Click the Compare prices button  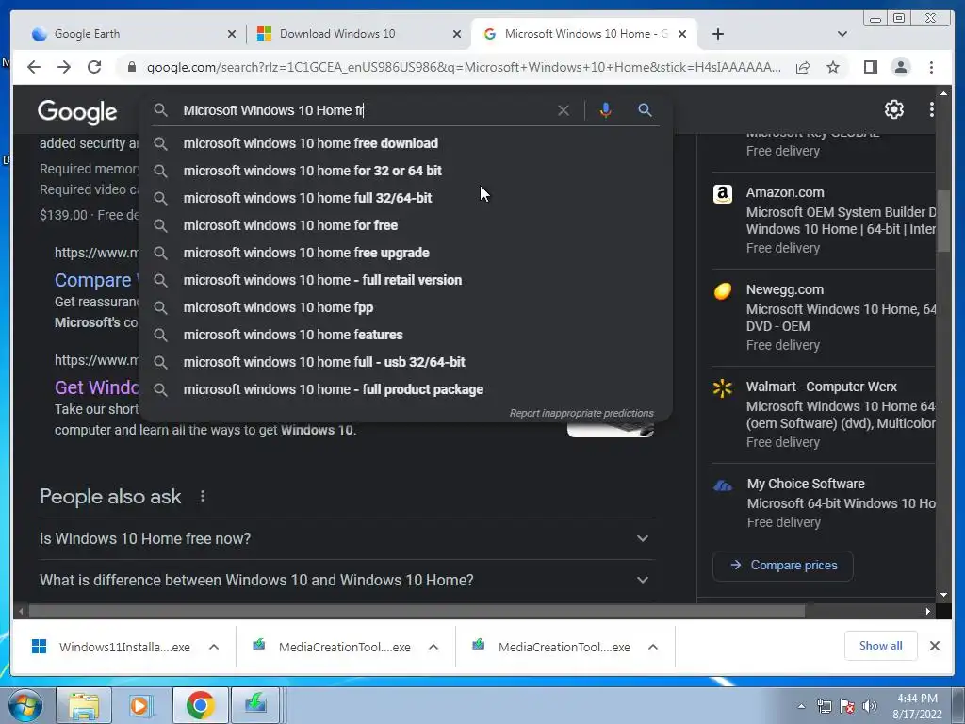click(783, 566)
